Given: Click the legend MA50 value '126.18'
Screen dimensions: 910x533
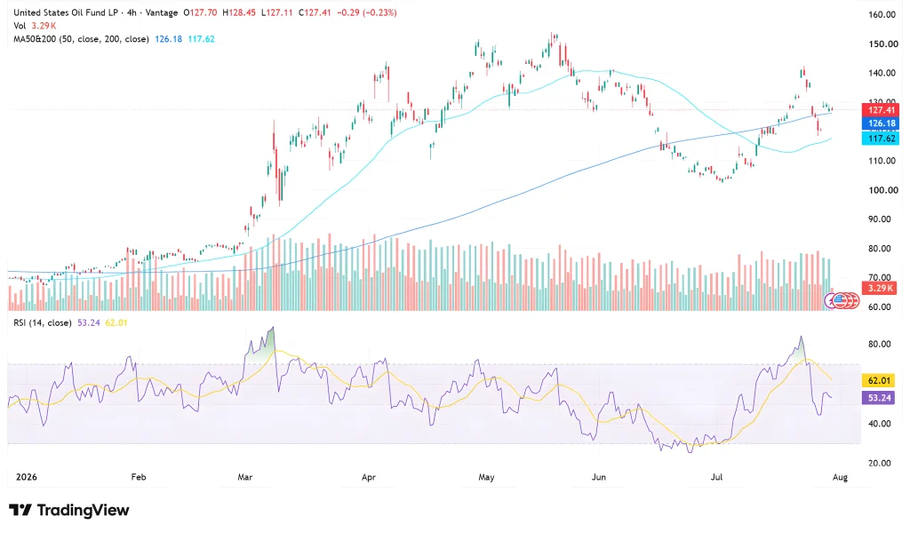Looking at the screenshot, I should tap(168, 39).
